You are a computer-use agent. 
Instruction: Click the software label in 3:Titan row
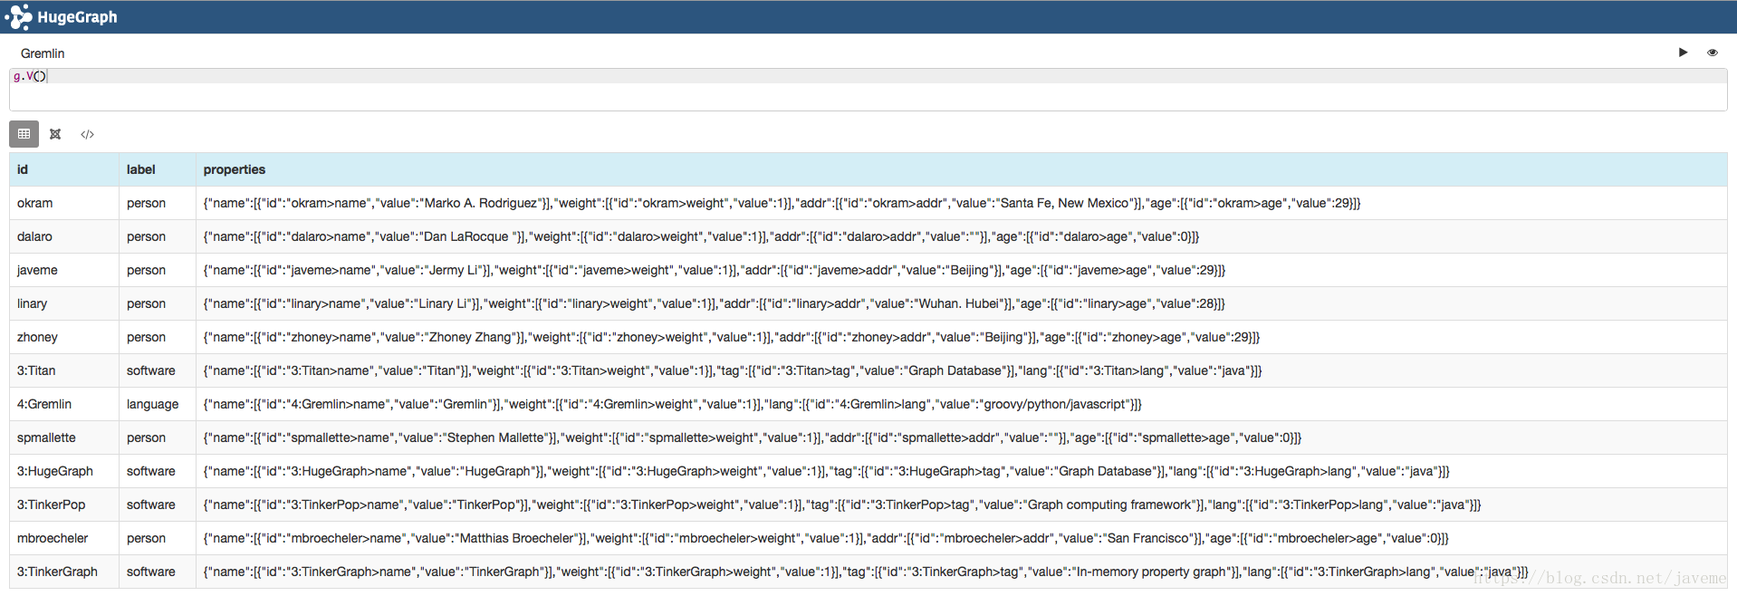coord(150,370)
